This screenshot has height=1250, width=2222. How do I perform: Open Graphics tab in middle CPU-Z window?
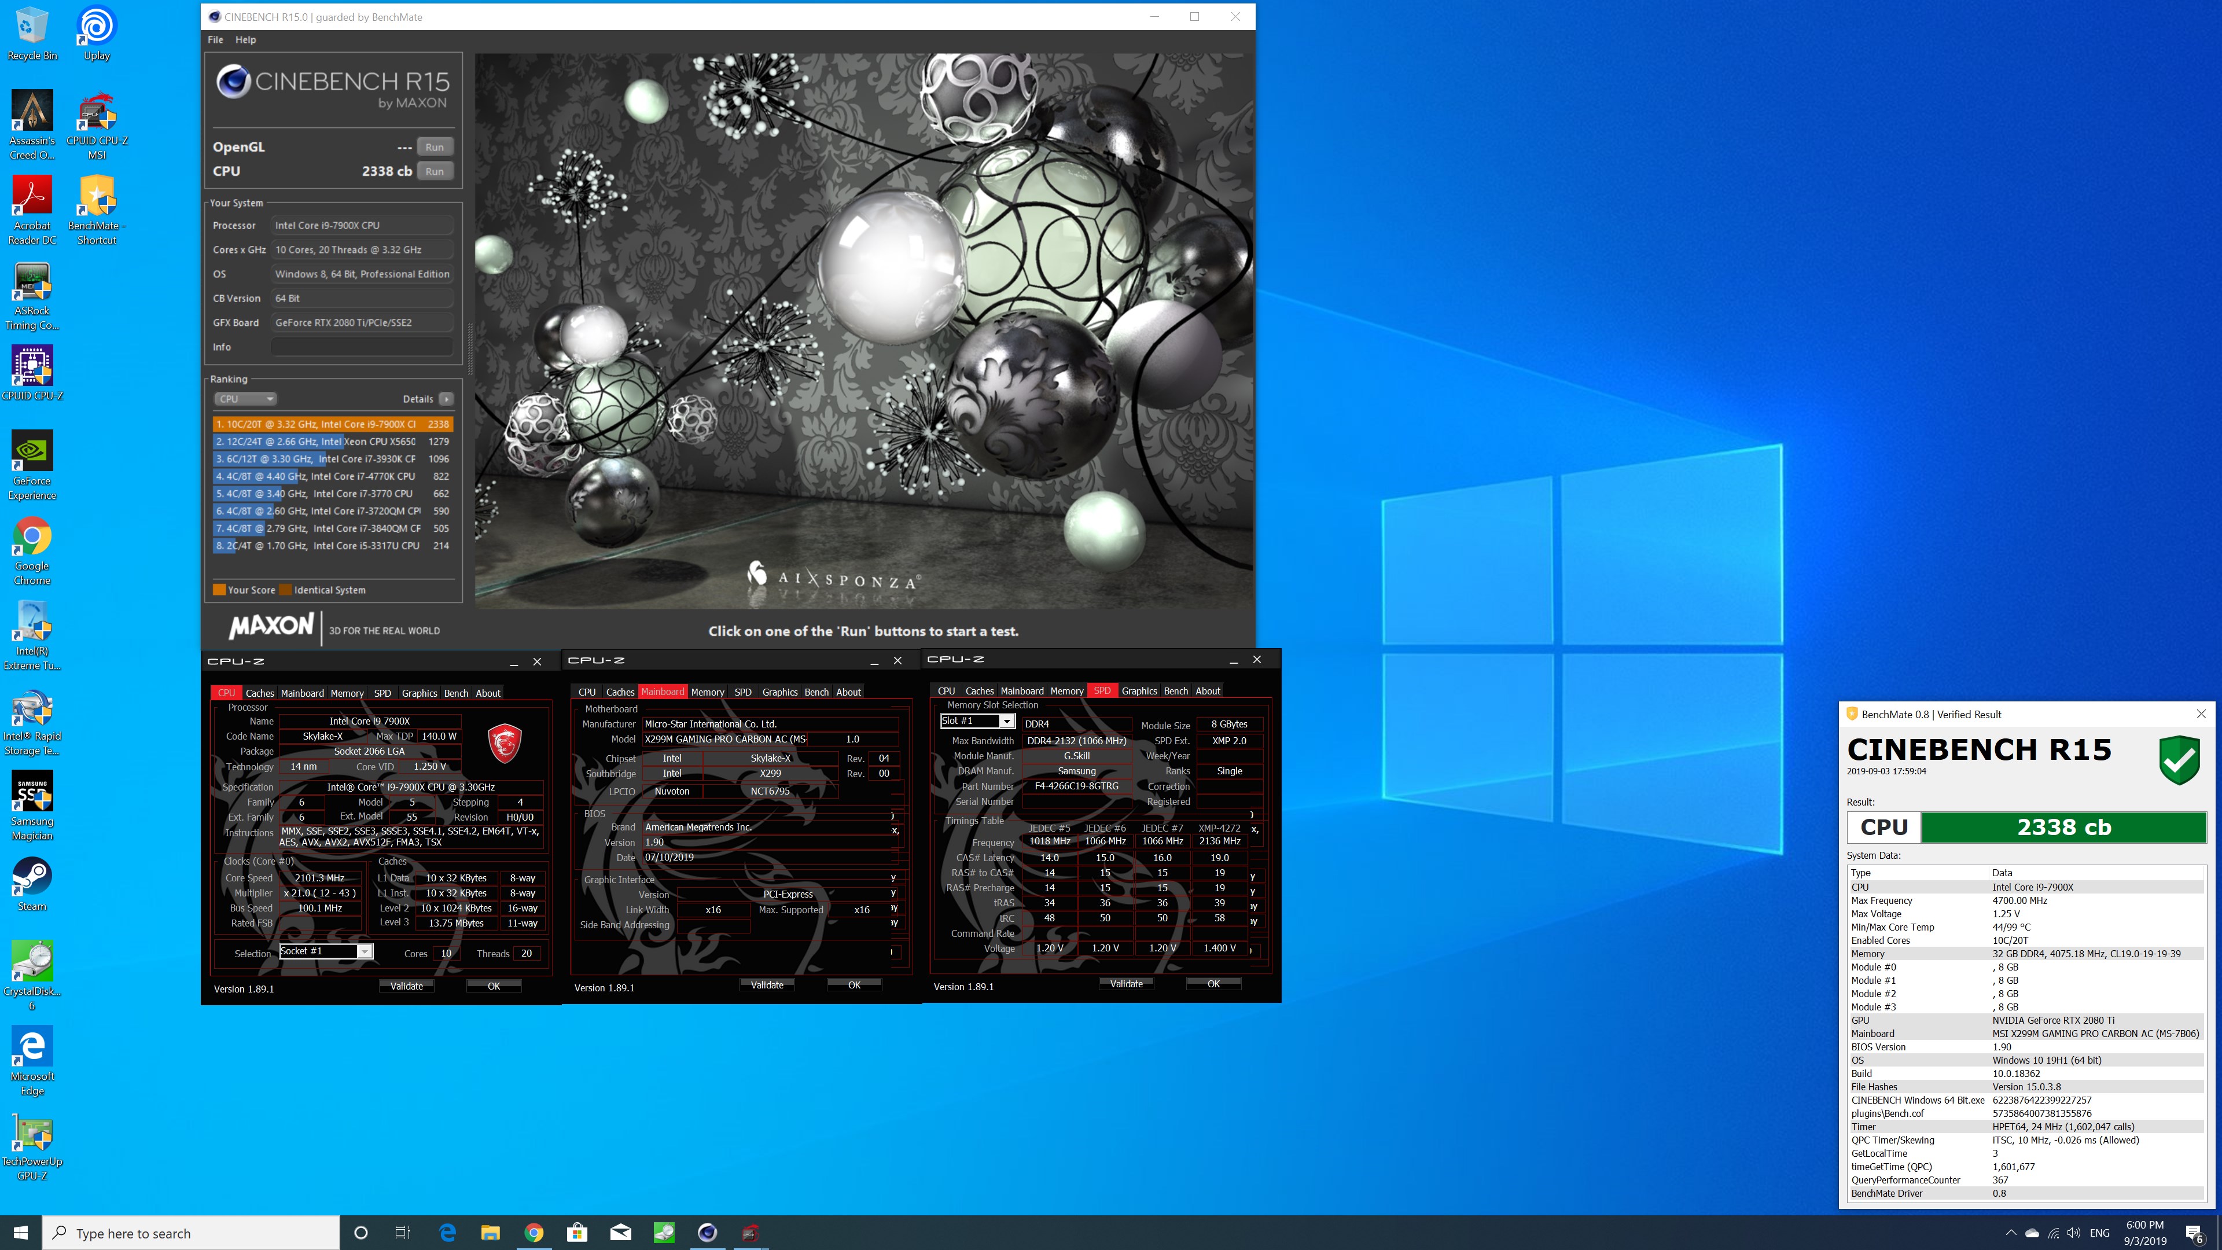pyautogui.click(x=780, y=692)
